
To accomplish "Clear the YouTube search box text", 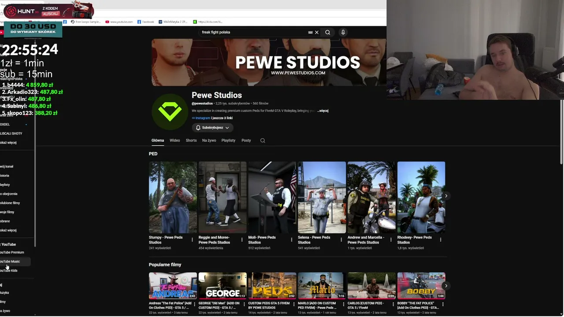I will pyautogui.click(x=316, y=32).
